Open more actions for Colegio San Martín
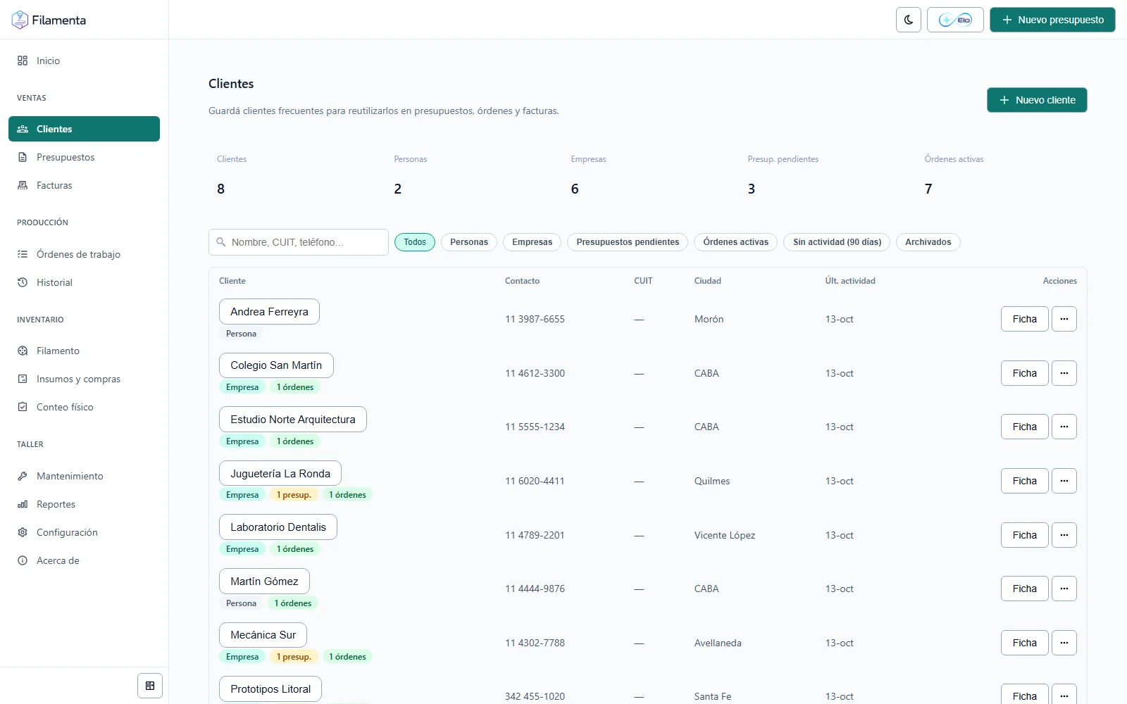Screen dimensions: 1127x704 coord(1064,373)
